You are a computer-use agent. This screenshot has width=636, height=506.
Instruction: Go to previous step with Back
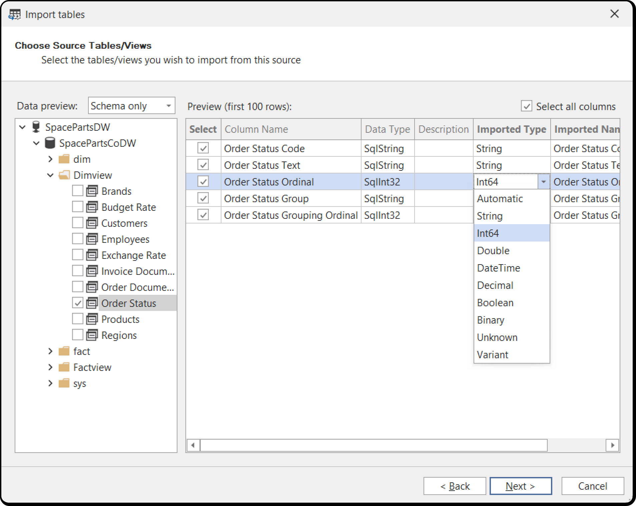[x=455, y=486]
